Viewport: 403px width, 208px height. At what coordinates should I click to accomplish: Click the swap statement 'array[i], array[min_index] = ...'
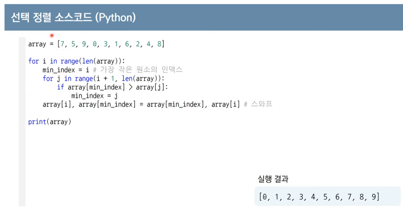141,105
